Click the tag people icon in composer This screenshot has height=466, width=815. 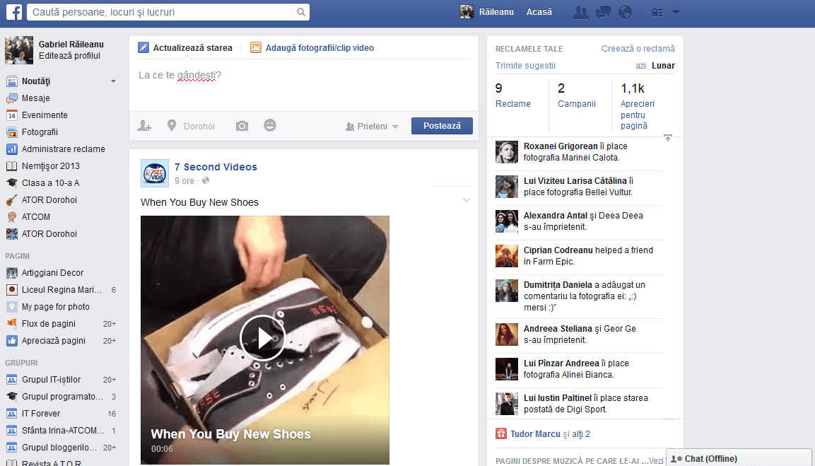144,126
